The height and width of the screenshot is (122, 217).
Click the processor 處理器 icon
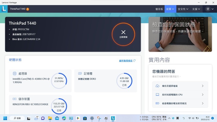14,74
